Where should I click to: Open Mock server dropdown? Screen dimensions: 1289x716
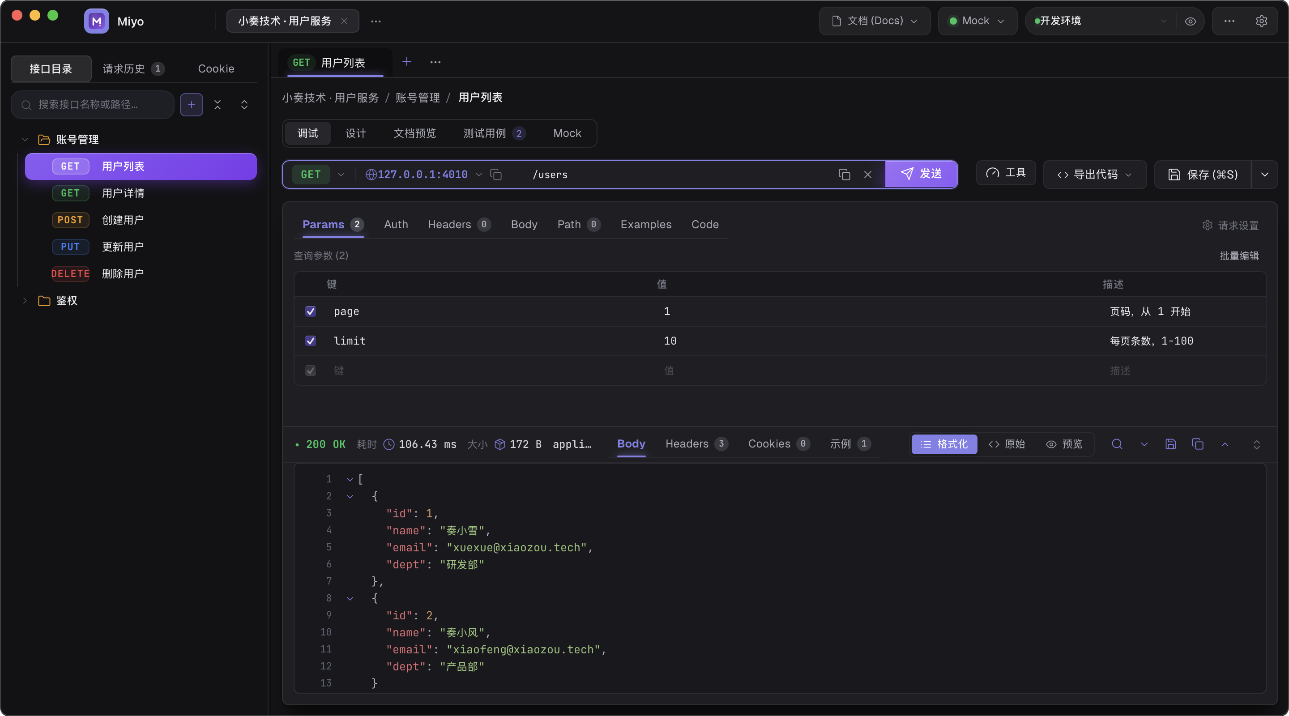click(977, 21)
